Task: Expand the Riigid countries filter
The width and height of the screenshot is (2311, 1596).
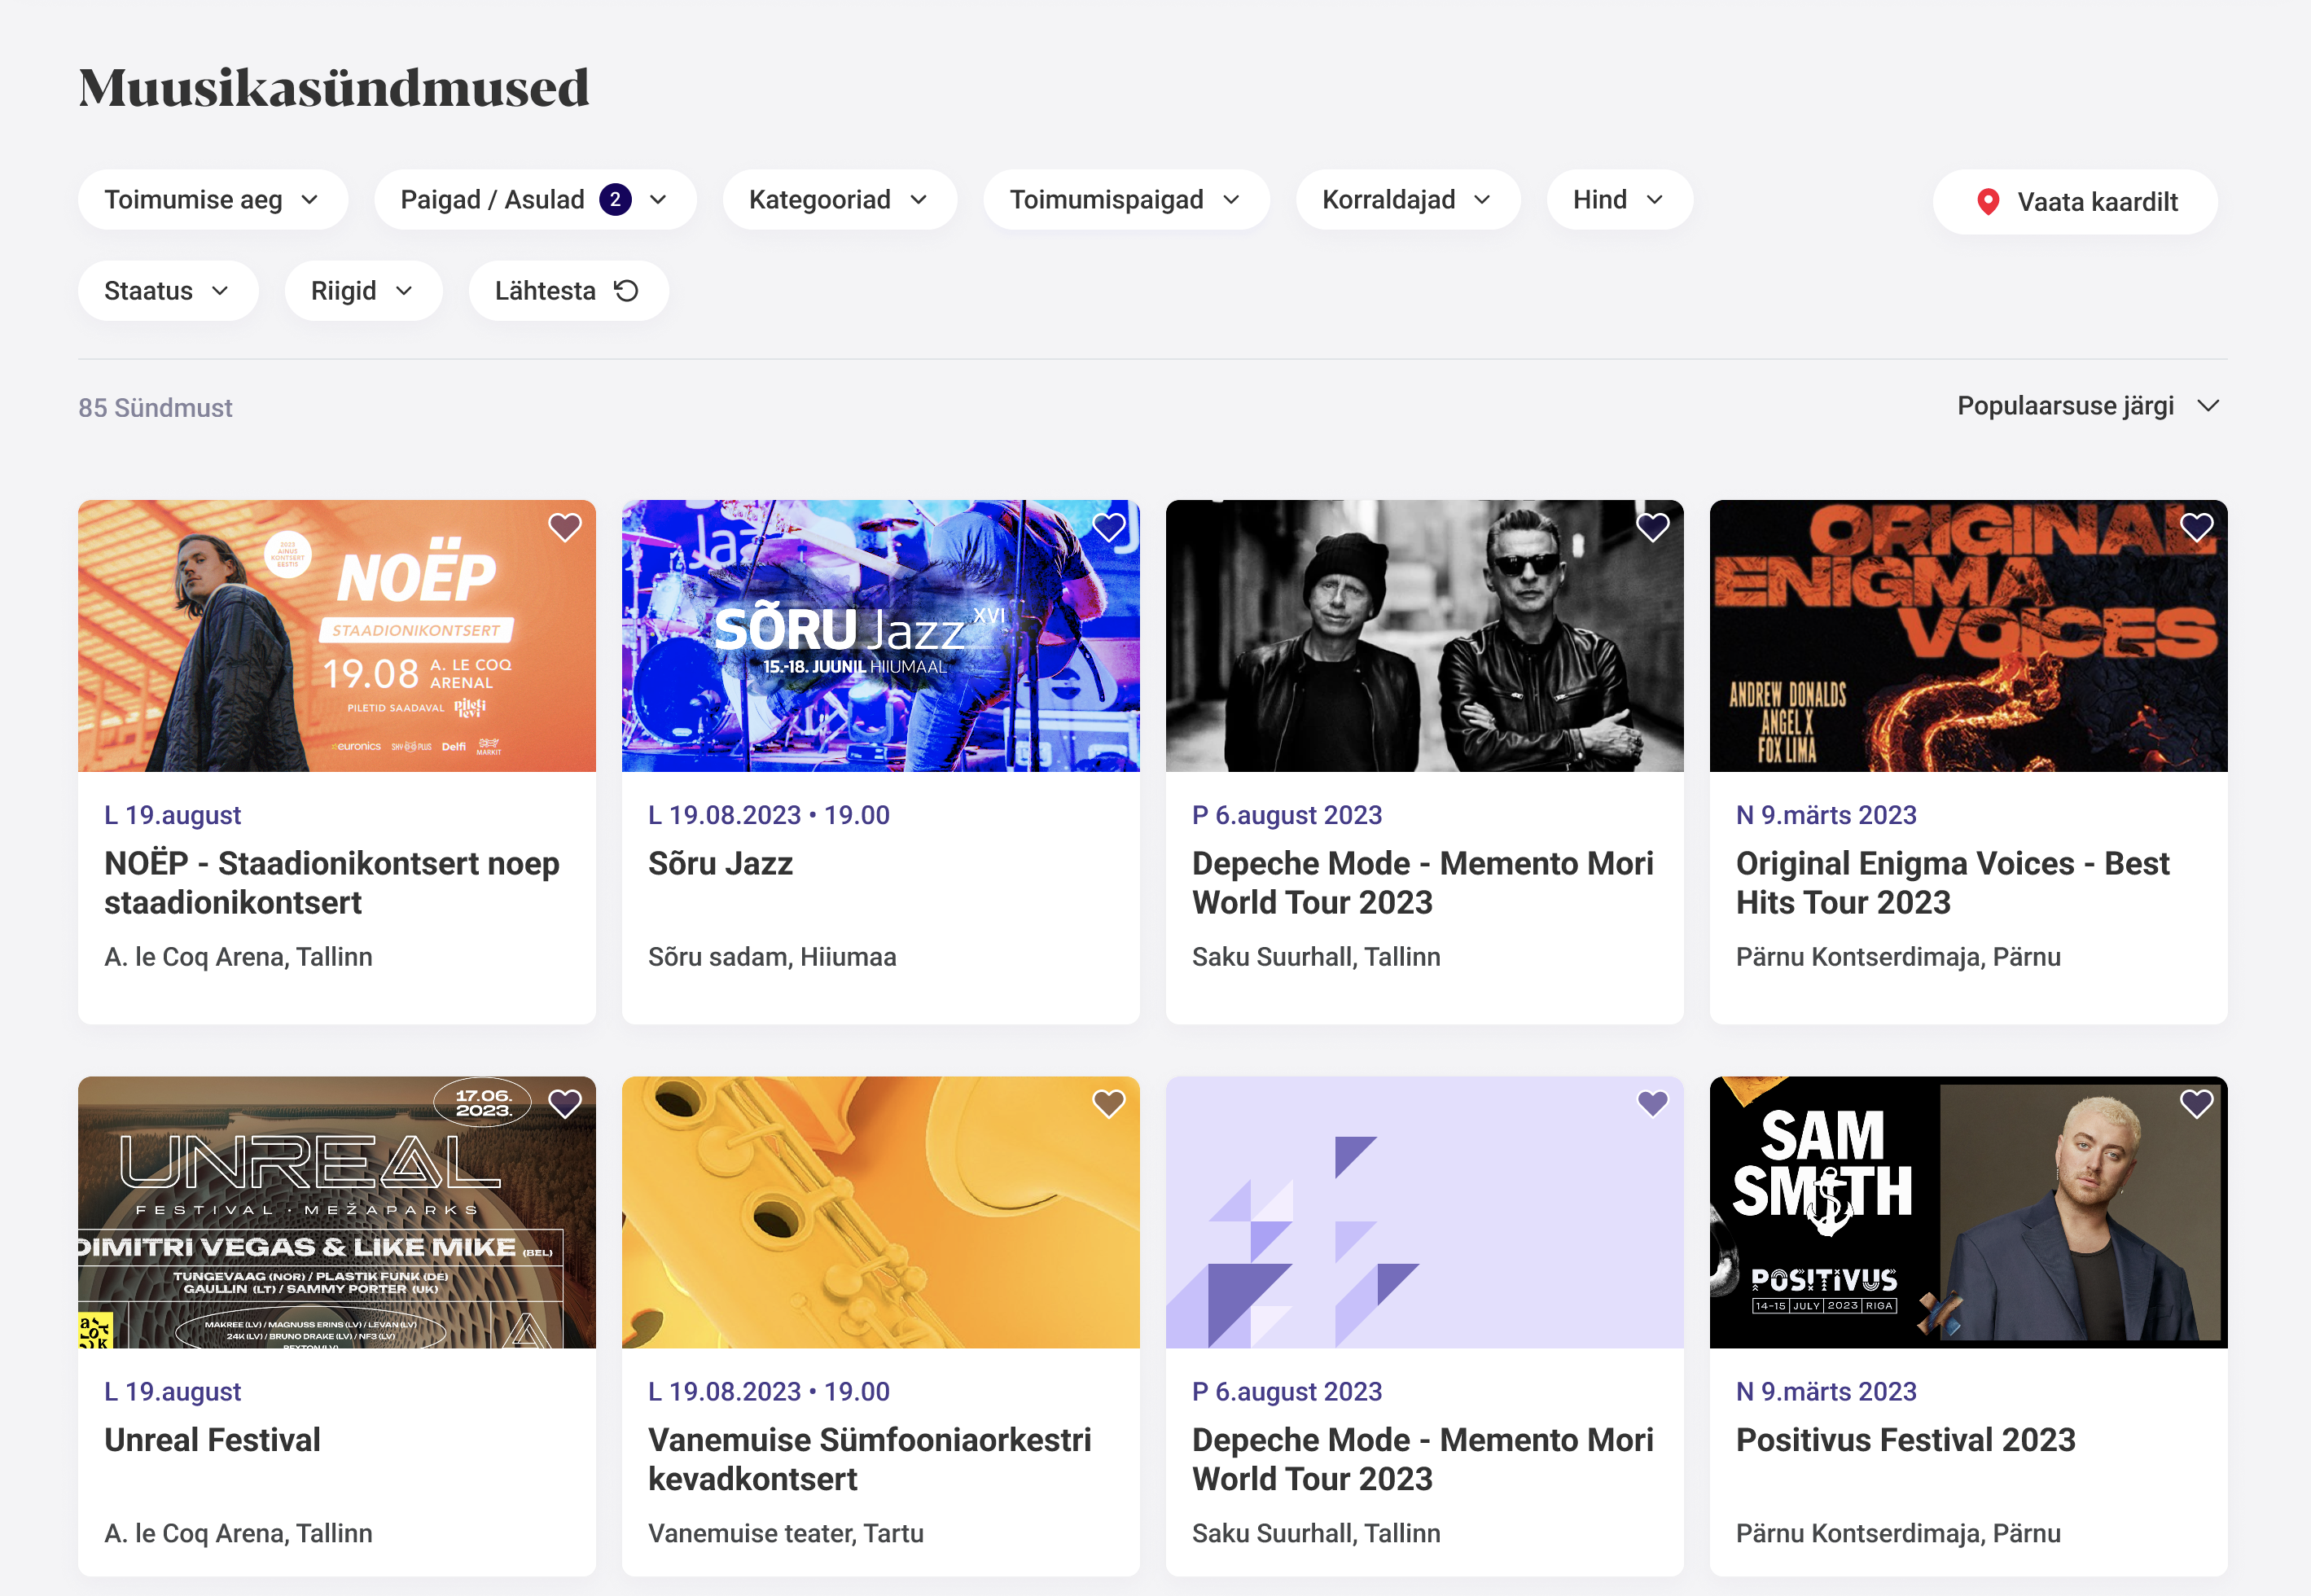Action: click(x=363, y=291)
